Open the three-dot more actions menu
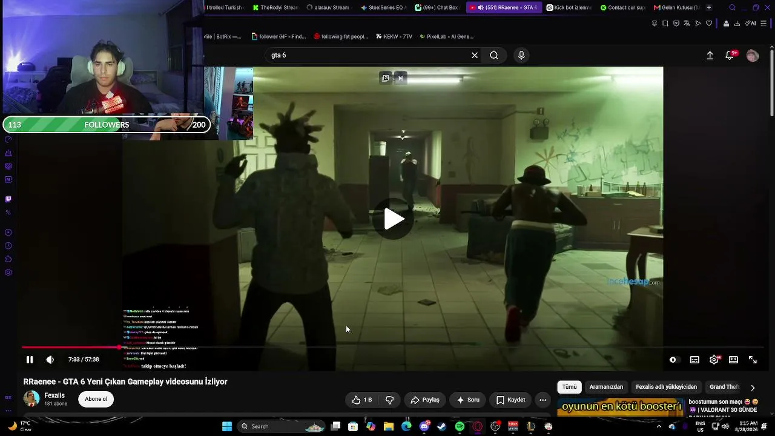Screen dimensions: 775x436 click(x=542, y=400)
